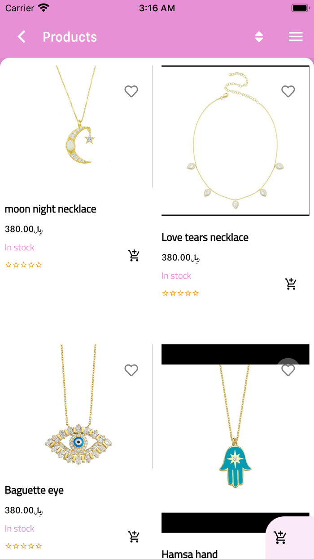
Task: Open moon night necklace title link
Action: pos(50,209)
